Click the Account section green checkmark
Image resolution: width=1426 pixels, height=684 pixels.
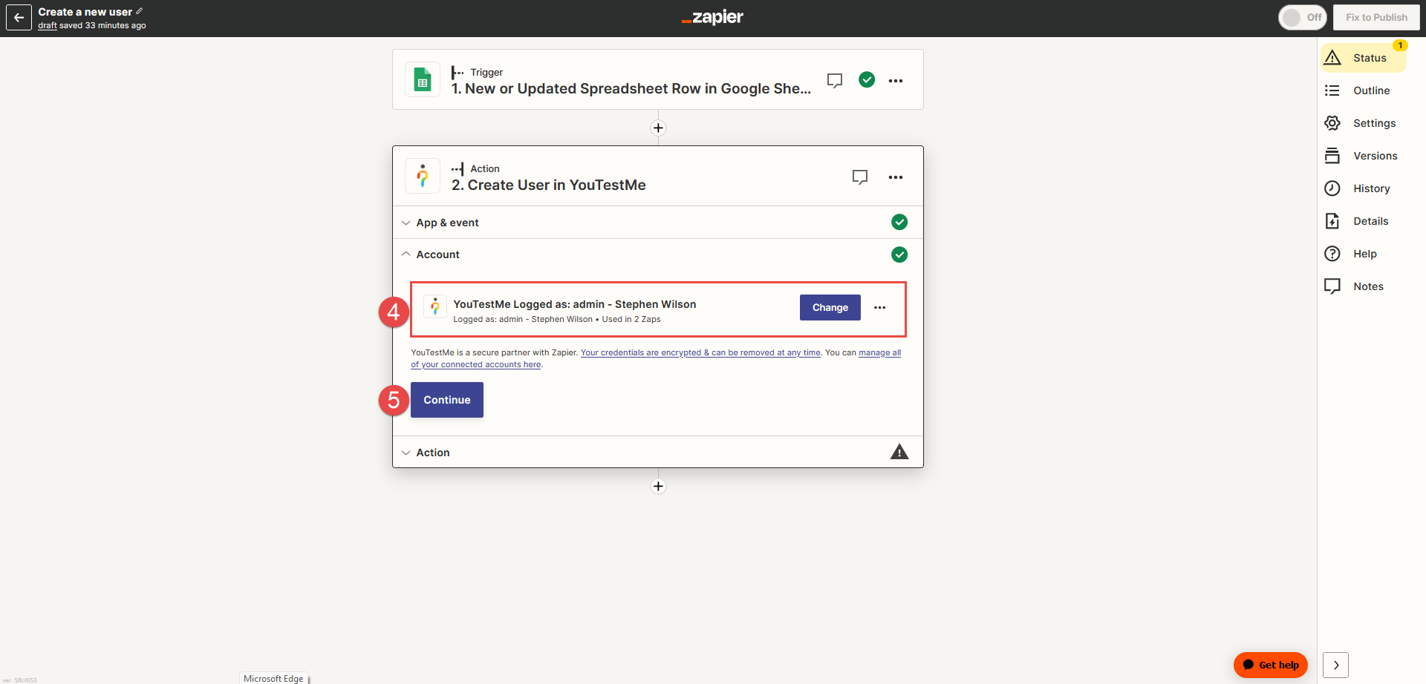899,254
